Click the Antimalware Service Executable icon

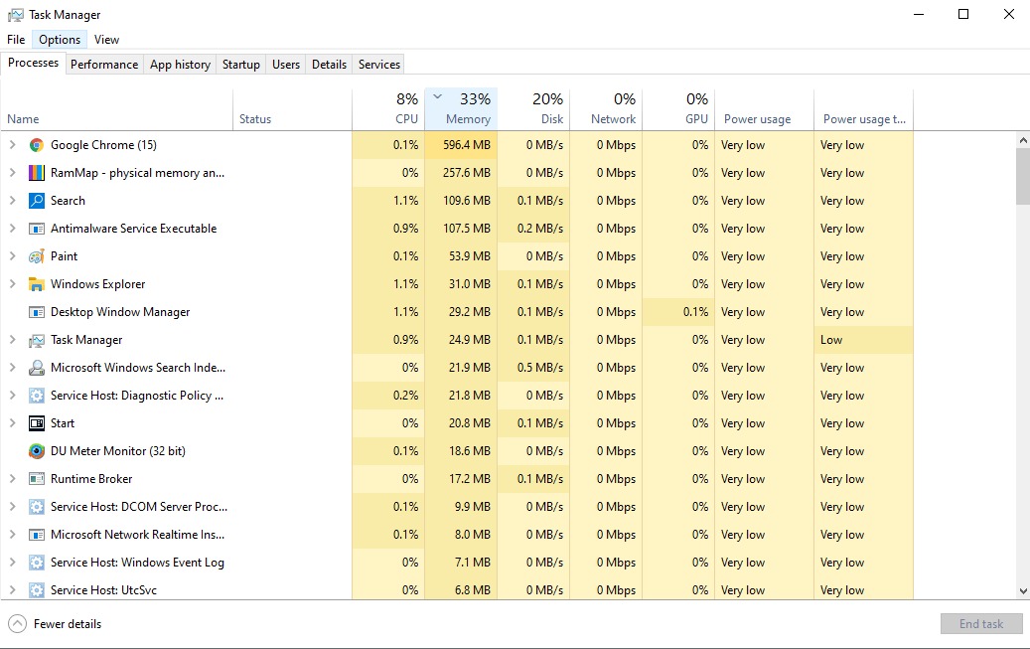pos(36,229)
